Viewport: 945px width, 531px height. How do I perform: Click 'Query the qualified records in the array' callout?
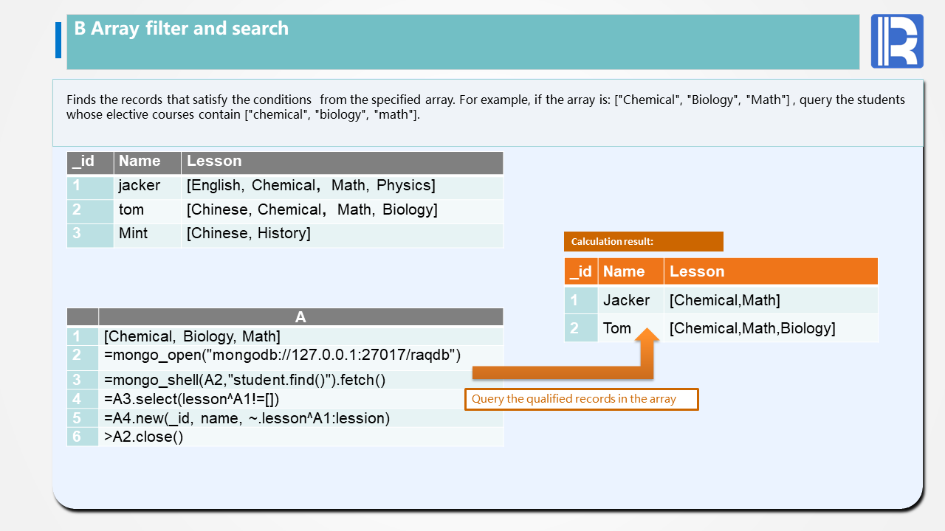pyautogui.click(x=580, y=399)
